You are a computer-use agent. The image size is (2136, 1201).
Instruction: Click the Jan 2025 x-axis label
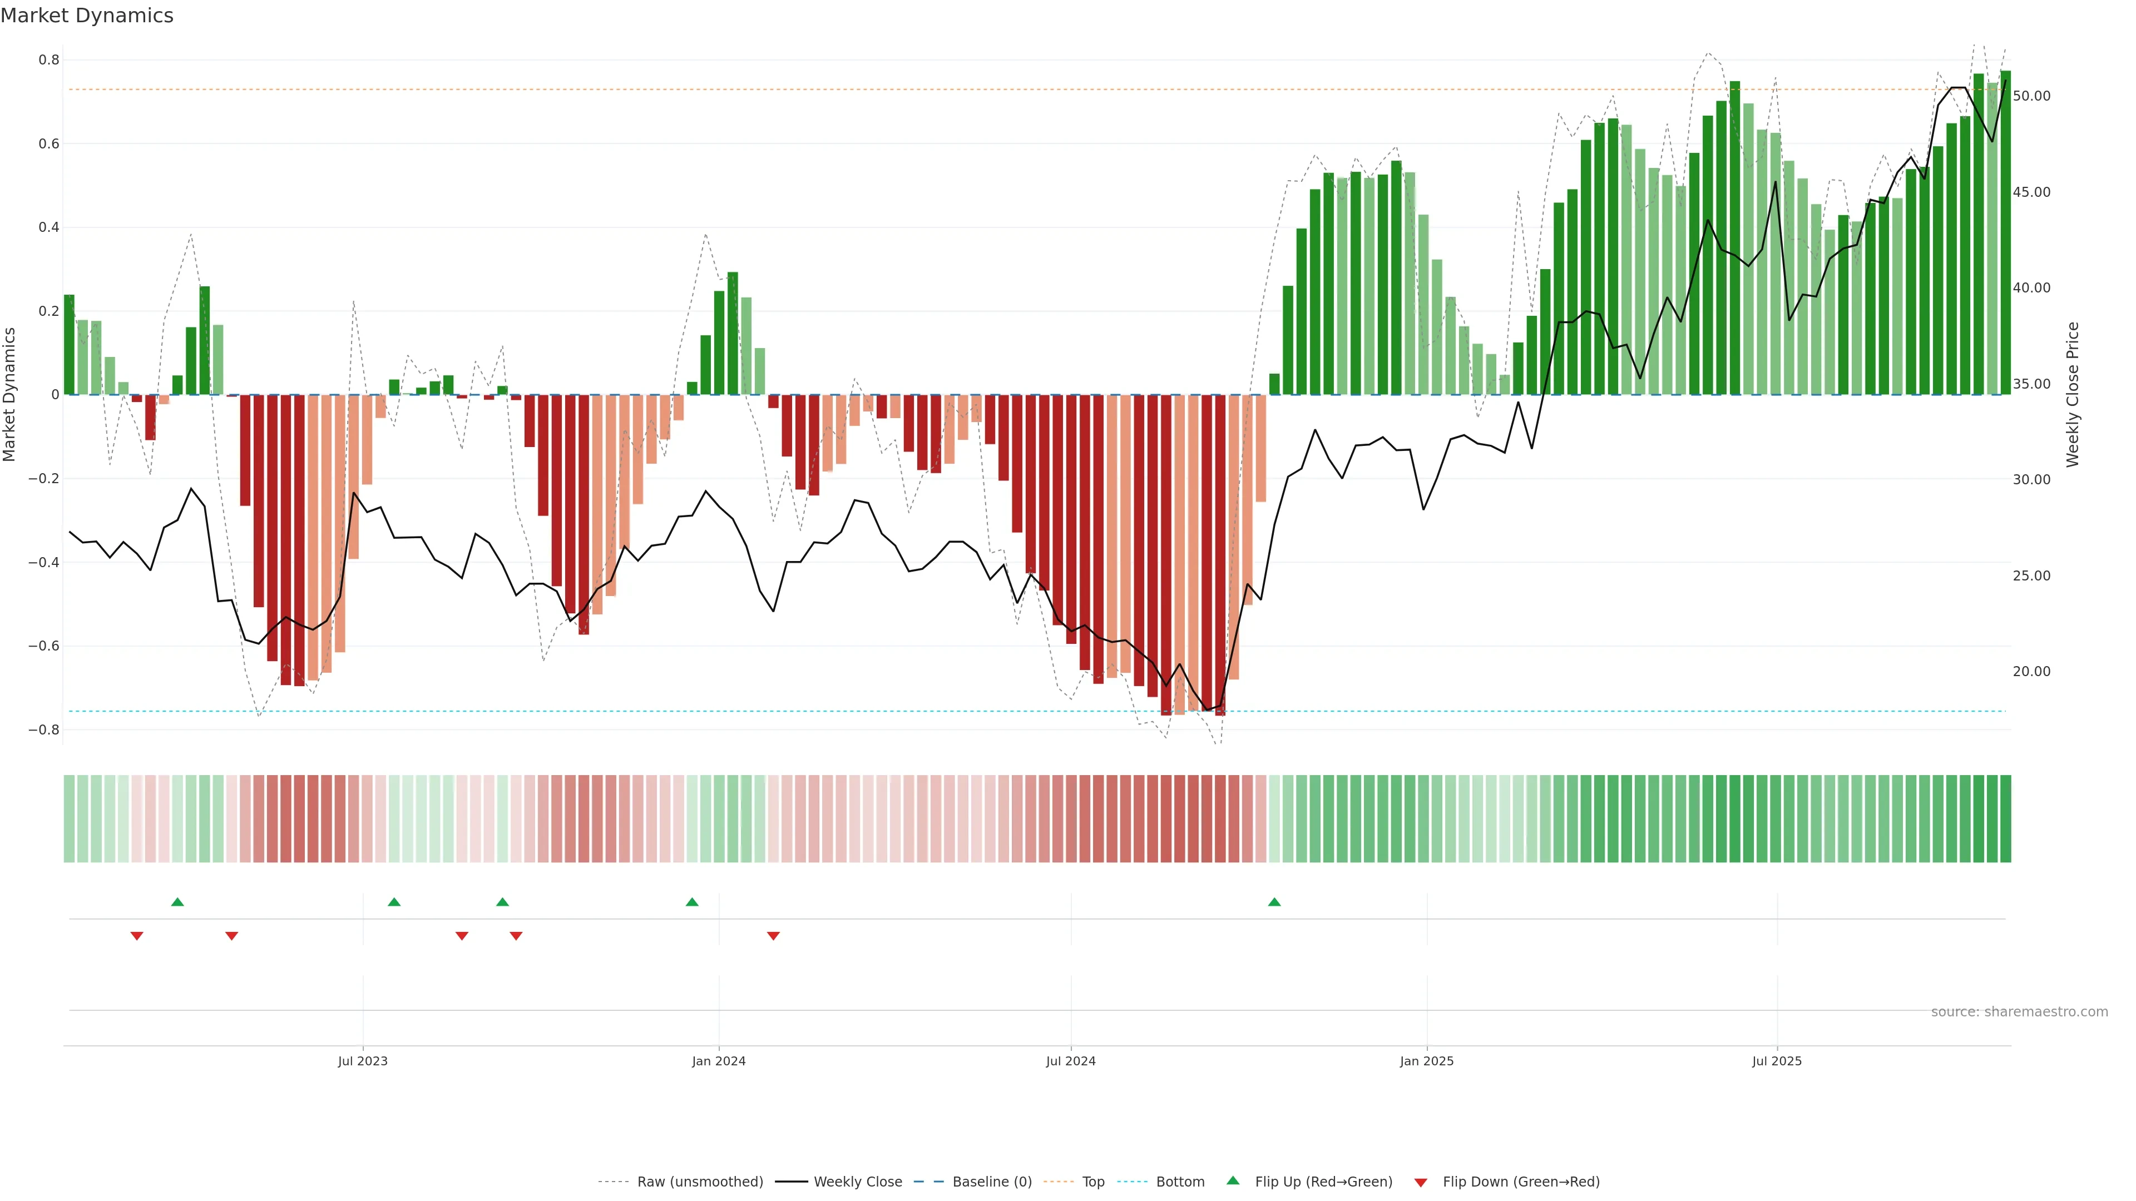[1426, 1061]
